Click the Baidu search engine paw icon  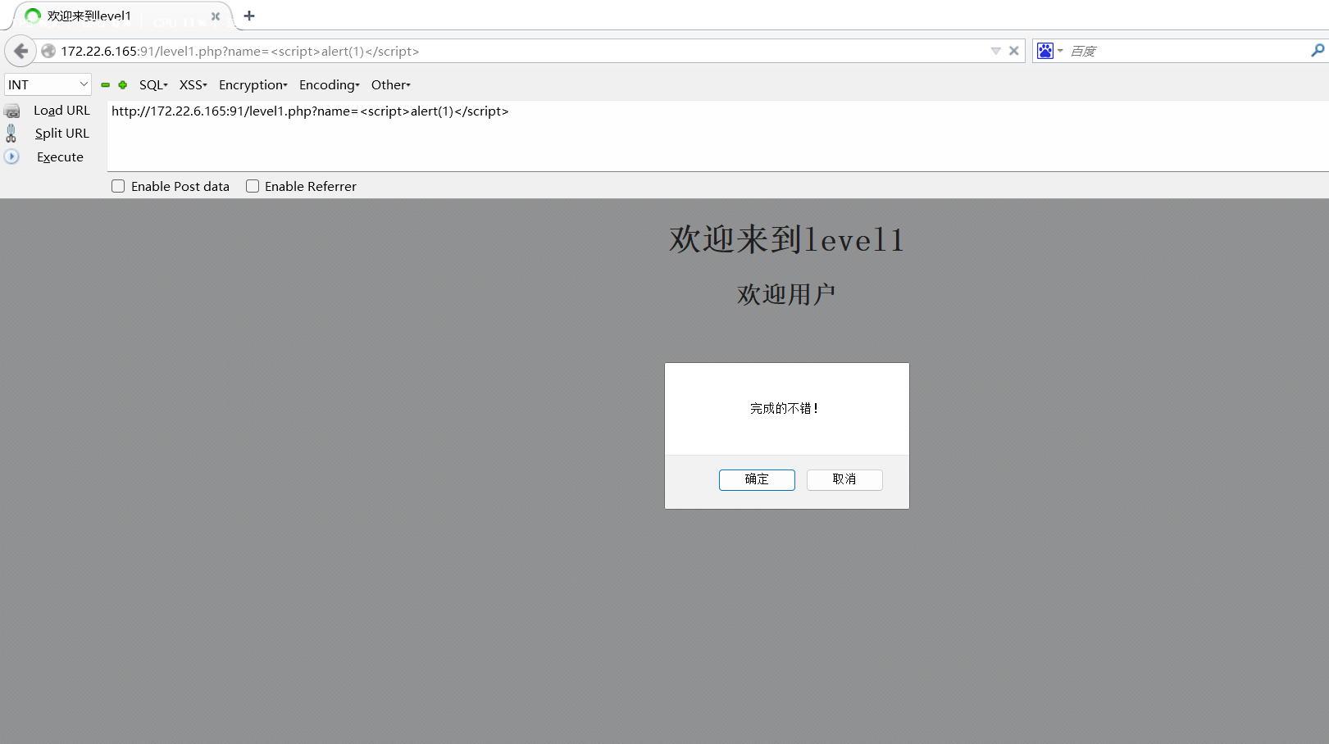[x=1045, y=51]
